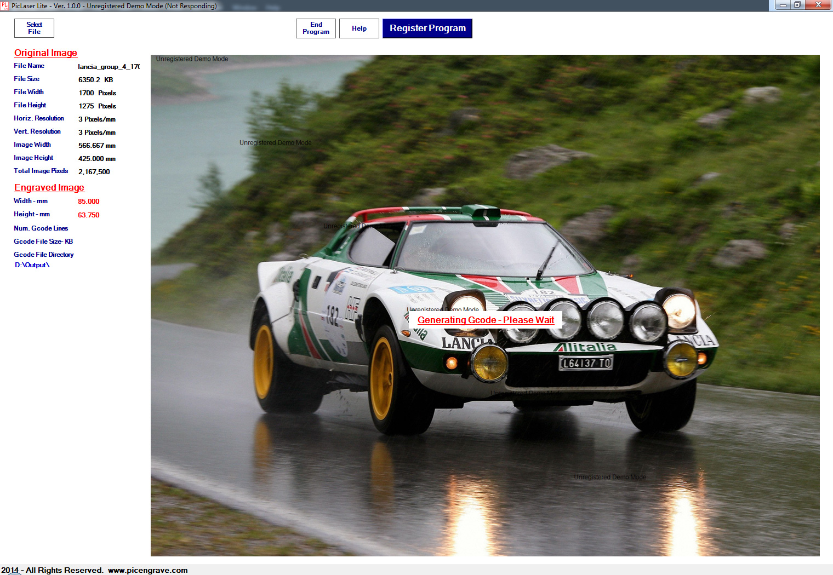Screen dimensions: 833x575
Task: Click the Gcode File Size- KB label
Action: tap(43, 242)
